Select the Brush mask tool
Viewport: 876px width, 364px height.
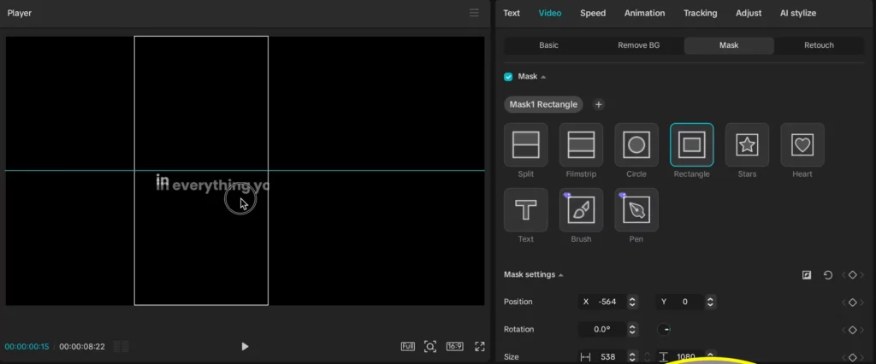point(581,210)
